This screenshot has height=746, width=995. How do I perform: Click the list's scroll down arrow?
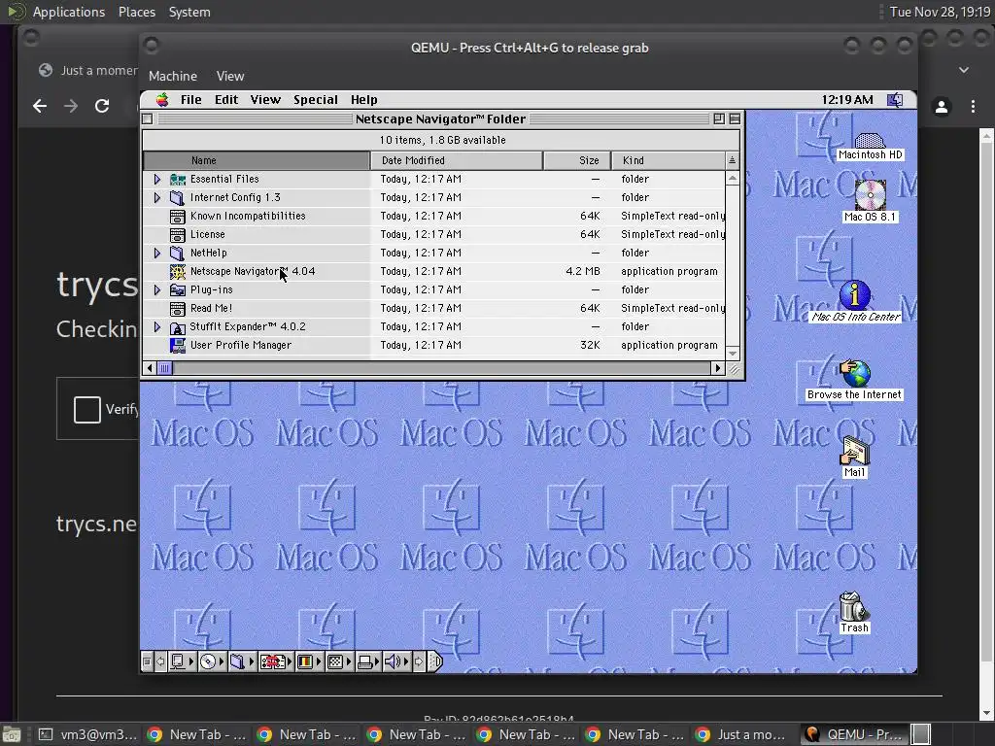point(733,354)
